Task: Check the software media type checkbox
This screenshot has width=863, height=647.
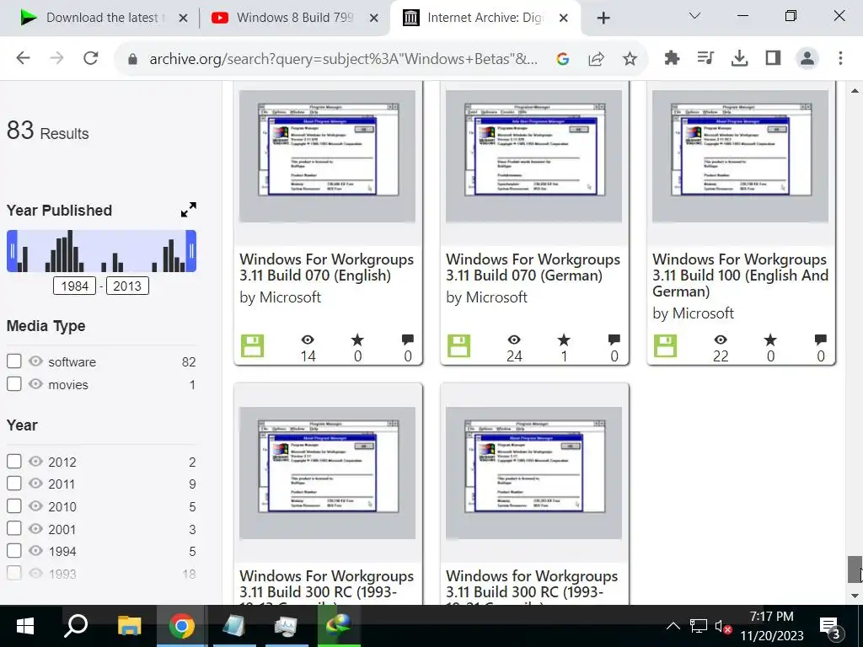Action: (x=14, y=361)
